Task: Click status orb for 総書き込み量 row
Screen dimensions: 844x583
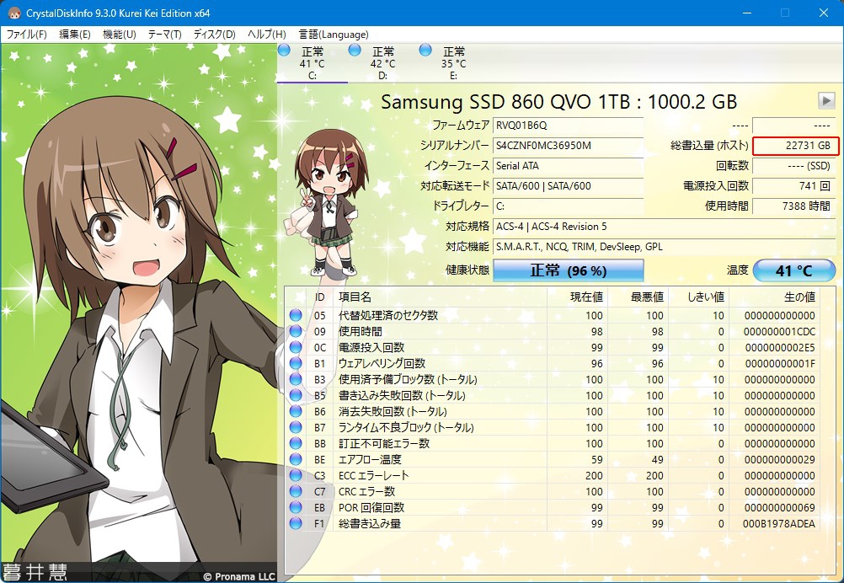Action: click(296, 523)
